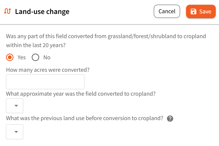This screenshot has height=146, width=219.
Task: Focus the acres converted input field
Action: (45, 82)
